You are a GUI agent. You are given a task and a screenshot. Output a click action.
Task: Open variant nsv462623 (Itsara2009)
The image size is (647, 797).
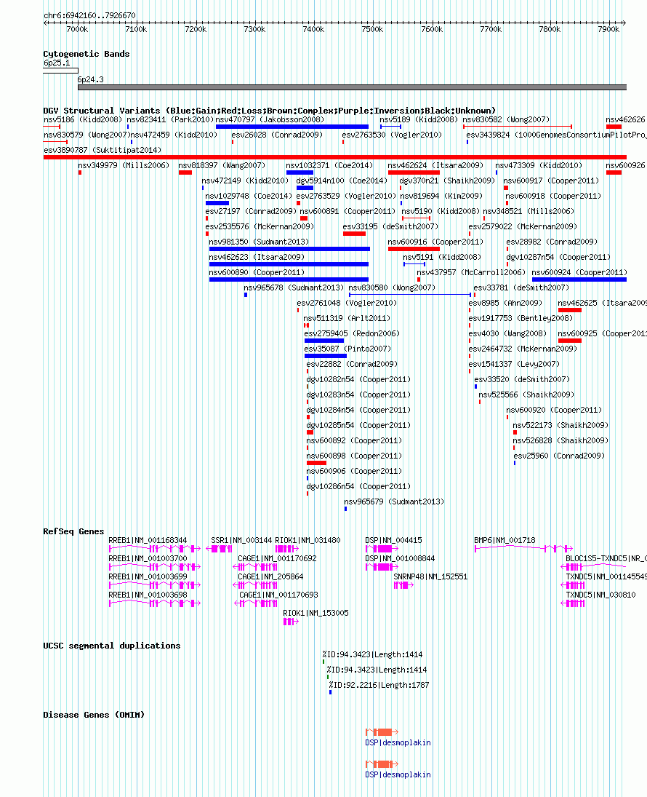coord(257,257)
